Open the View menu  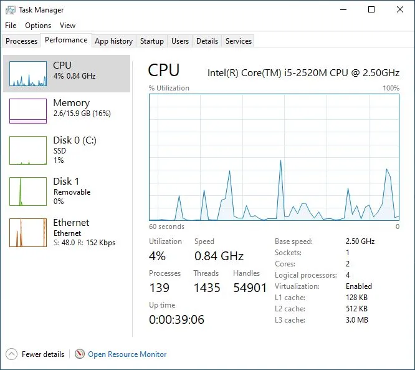point(67,26)
